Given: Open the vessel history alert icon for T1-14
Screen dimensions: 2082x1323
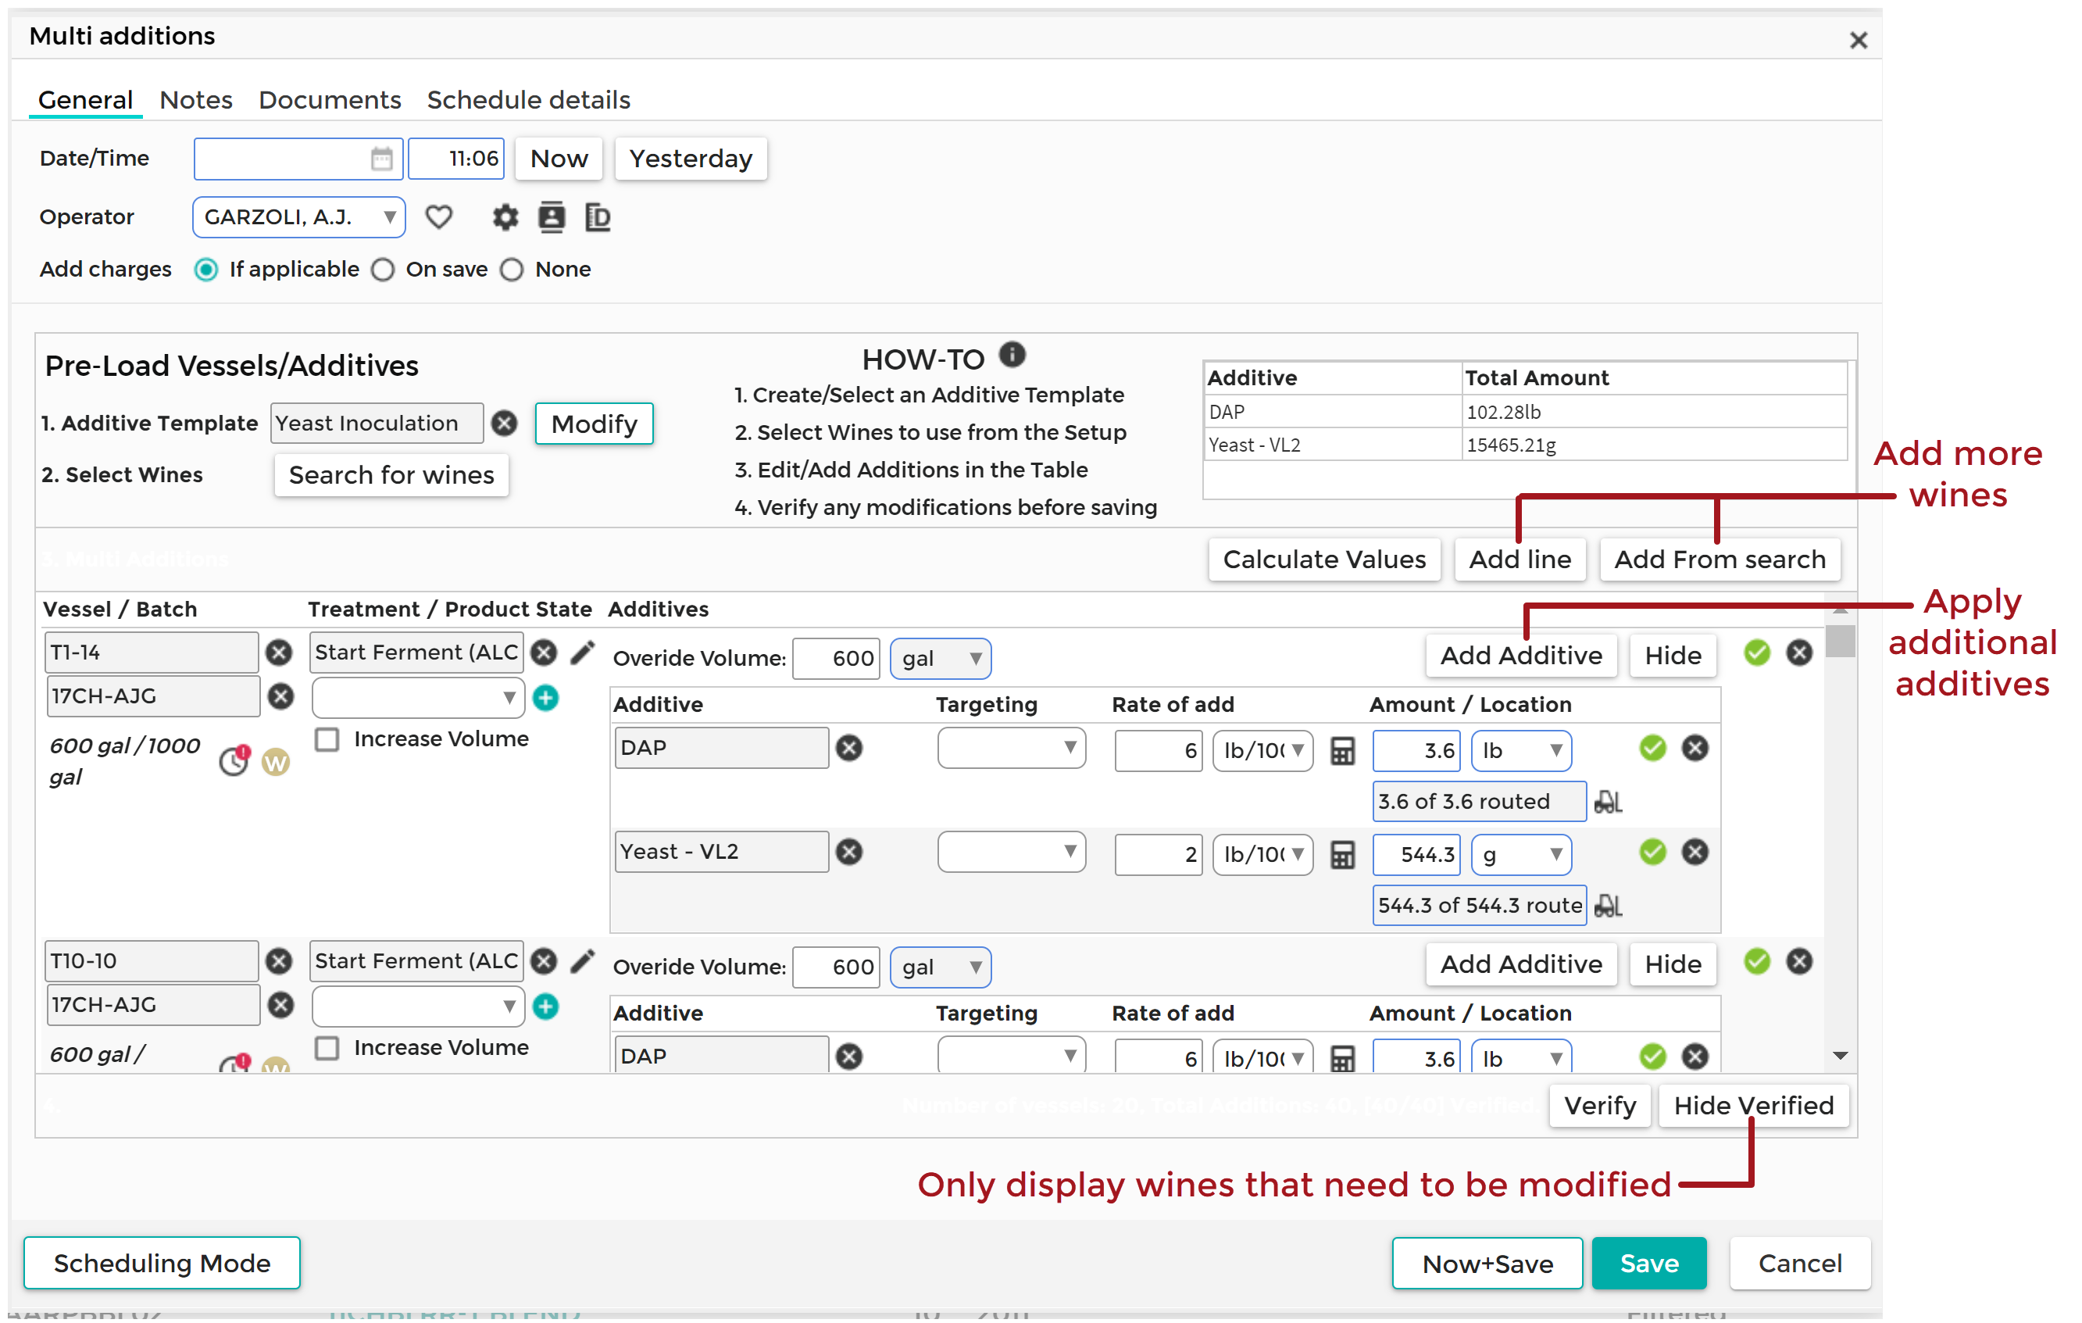Looking at the screenshot, I should click(x=234, y=761).
